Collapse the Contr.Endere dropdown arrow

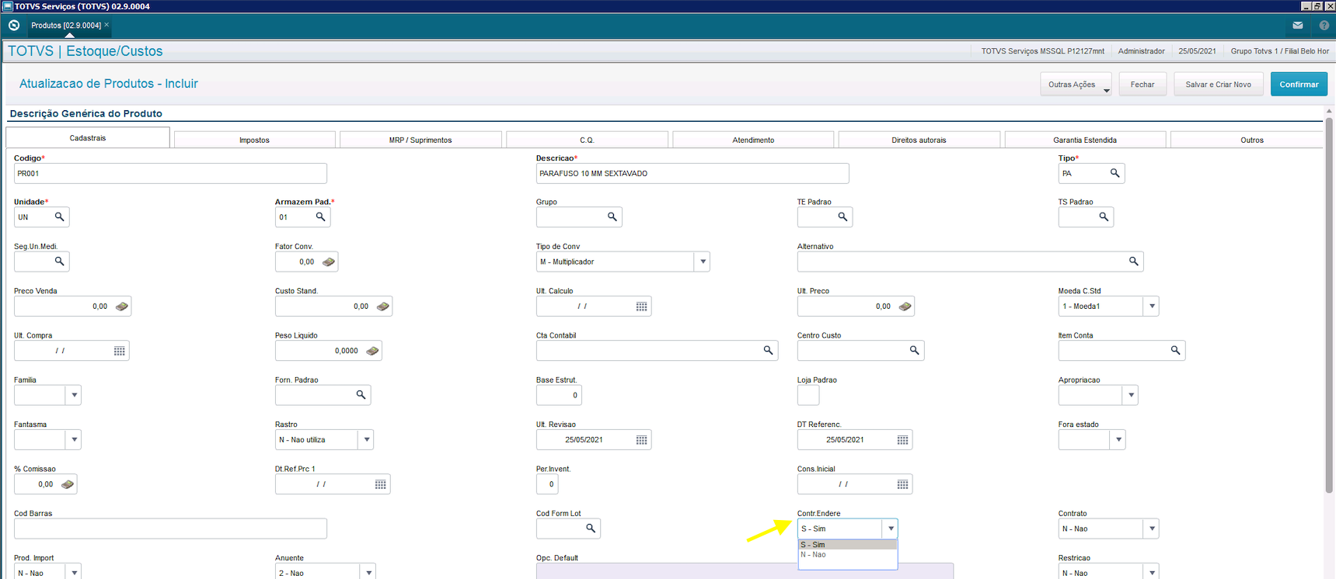click(891, 529)
